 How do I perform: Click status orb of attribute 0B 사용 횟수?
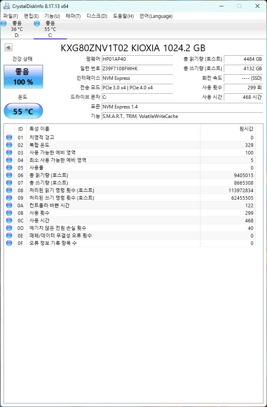click(9, 213)
